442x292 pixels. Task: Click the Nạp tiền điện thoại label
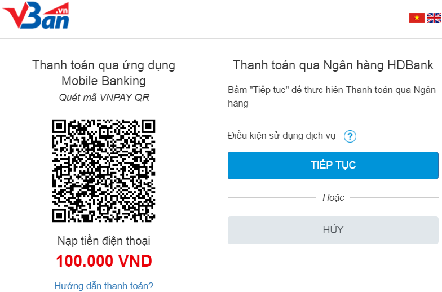104,241
